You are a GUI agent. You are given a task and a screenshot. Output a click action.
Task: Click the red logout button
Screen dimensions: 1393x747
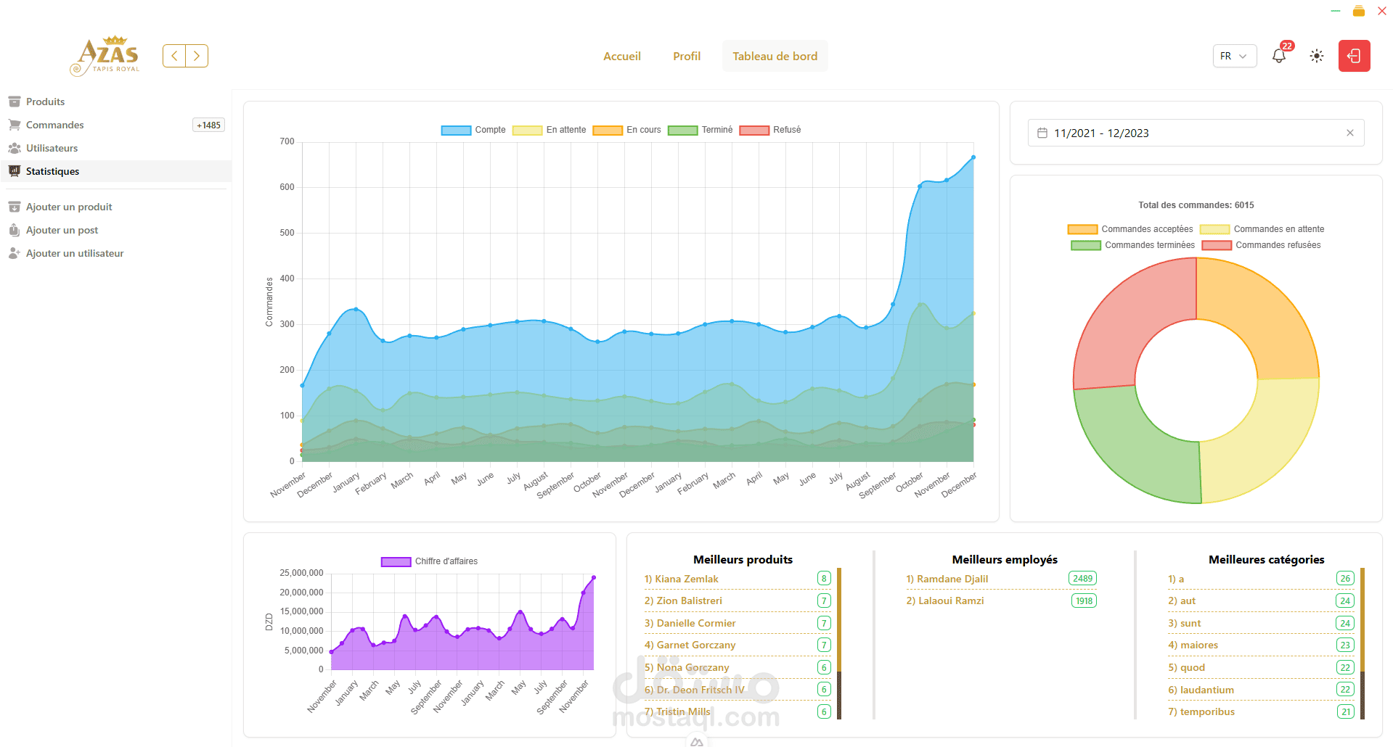1355,56
